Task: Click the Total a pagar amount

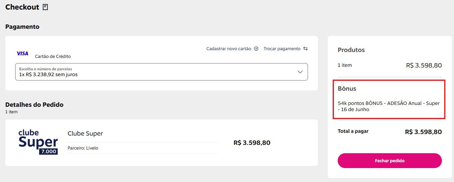Action: click(x=423, y=132)
